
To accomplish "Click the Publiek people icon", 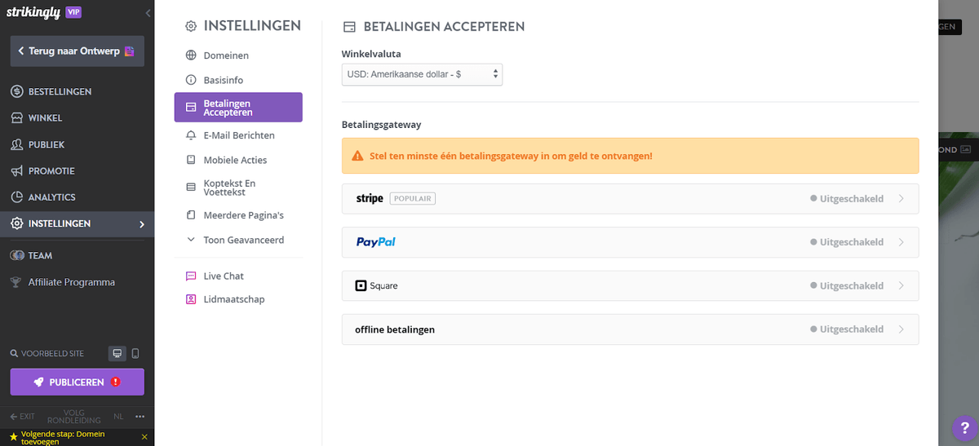I will 16,144.
